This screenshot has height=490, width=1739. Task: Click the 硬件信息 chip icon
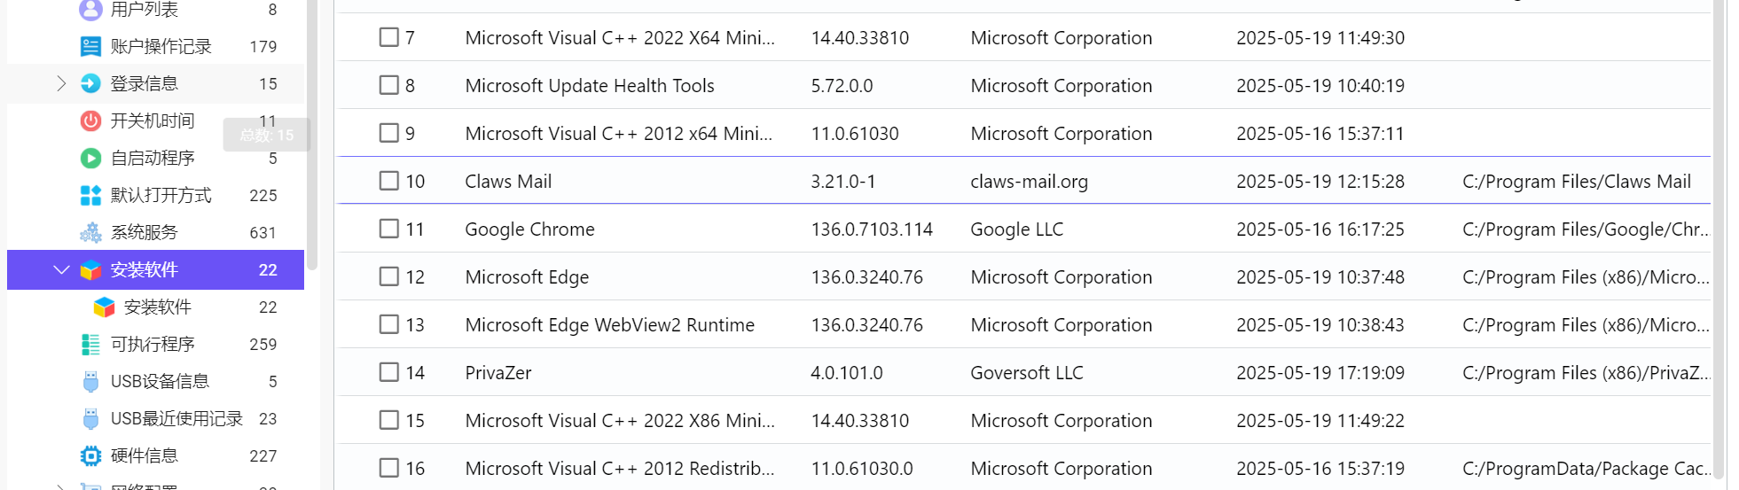click(x=90, y=455)
